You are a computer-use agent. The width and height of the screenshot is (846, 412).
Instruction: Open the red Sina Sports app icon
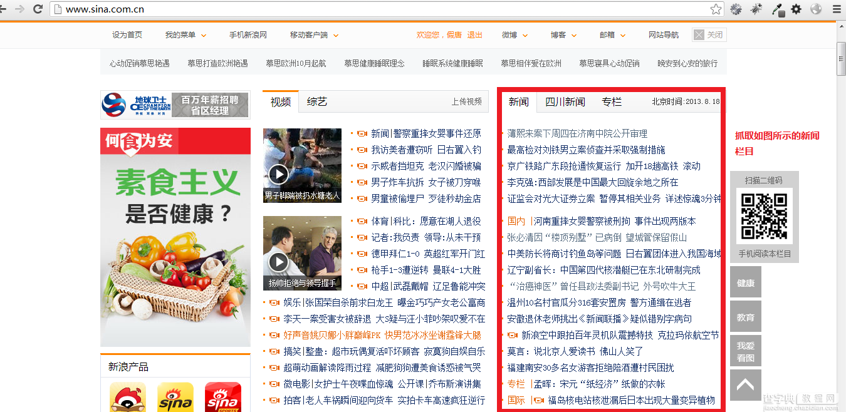click(223, 397)
